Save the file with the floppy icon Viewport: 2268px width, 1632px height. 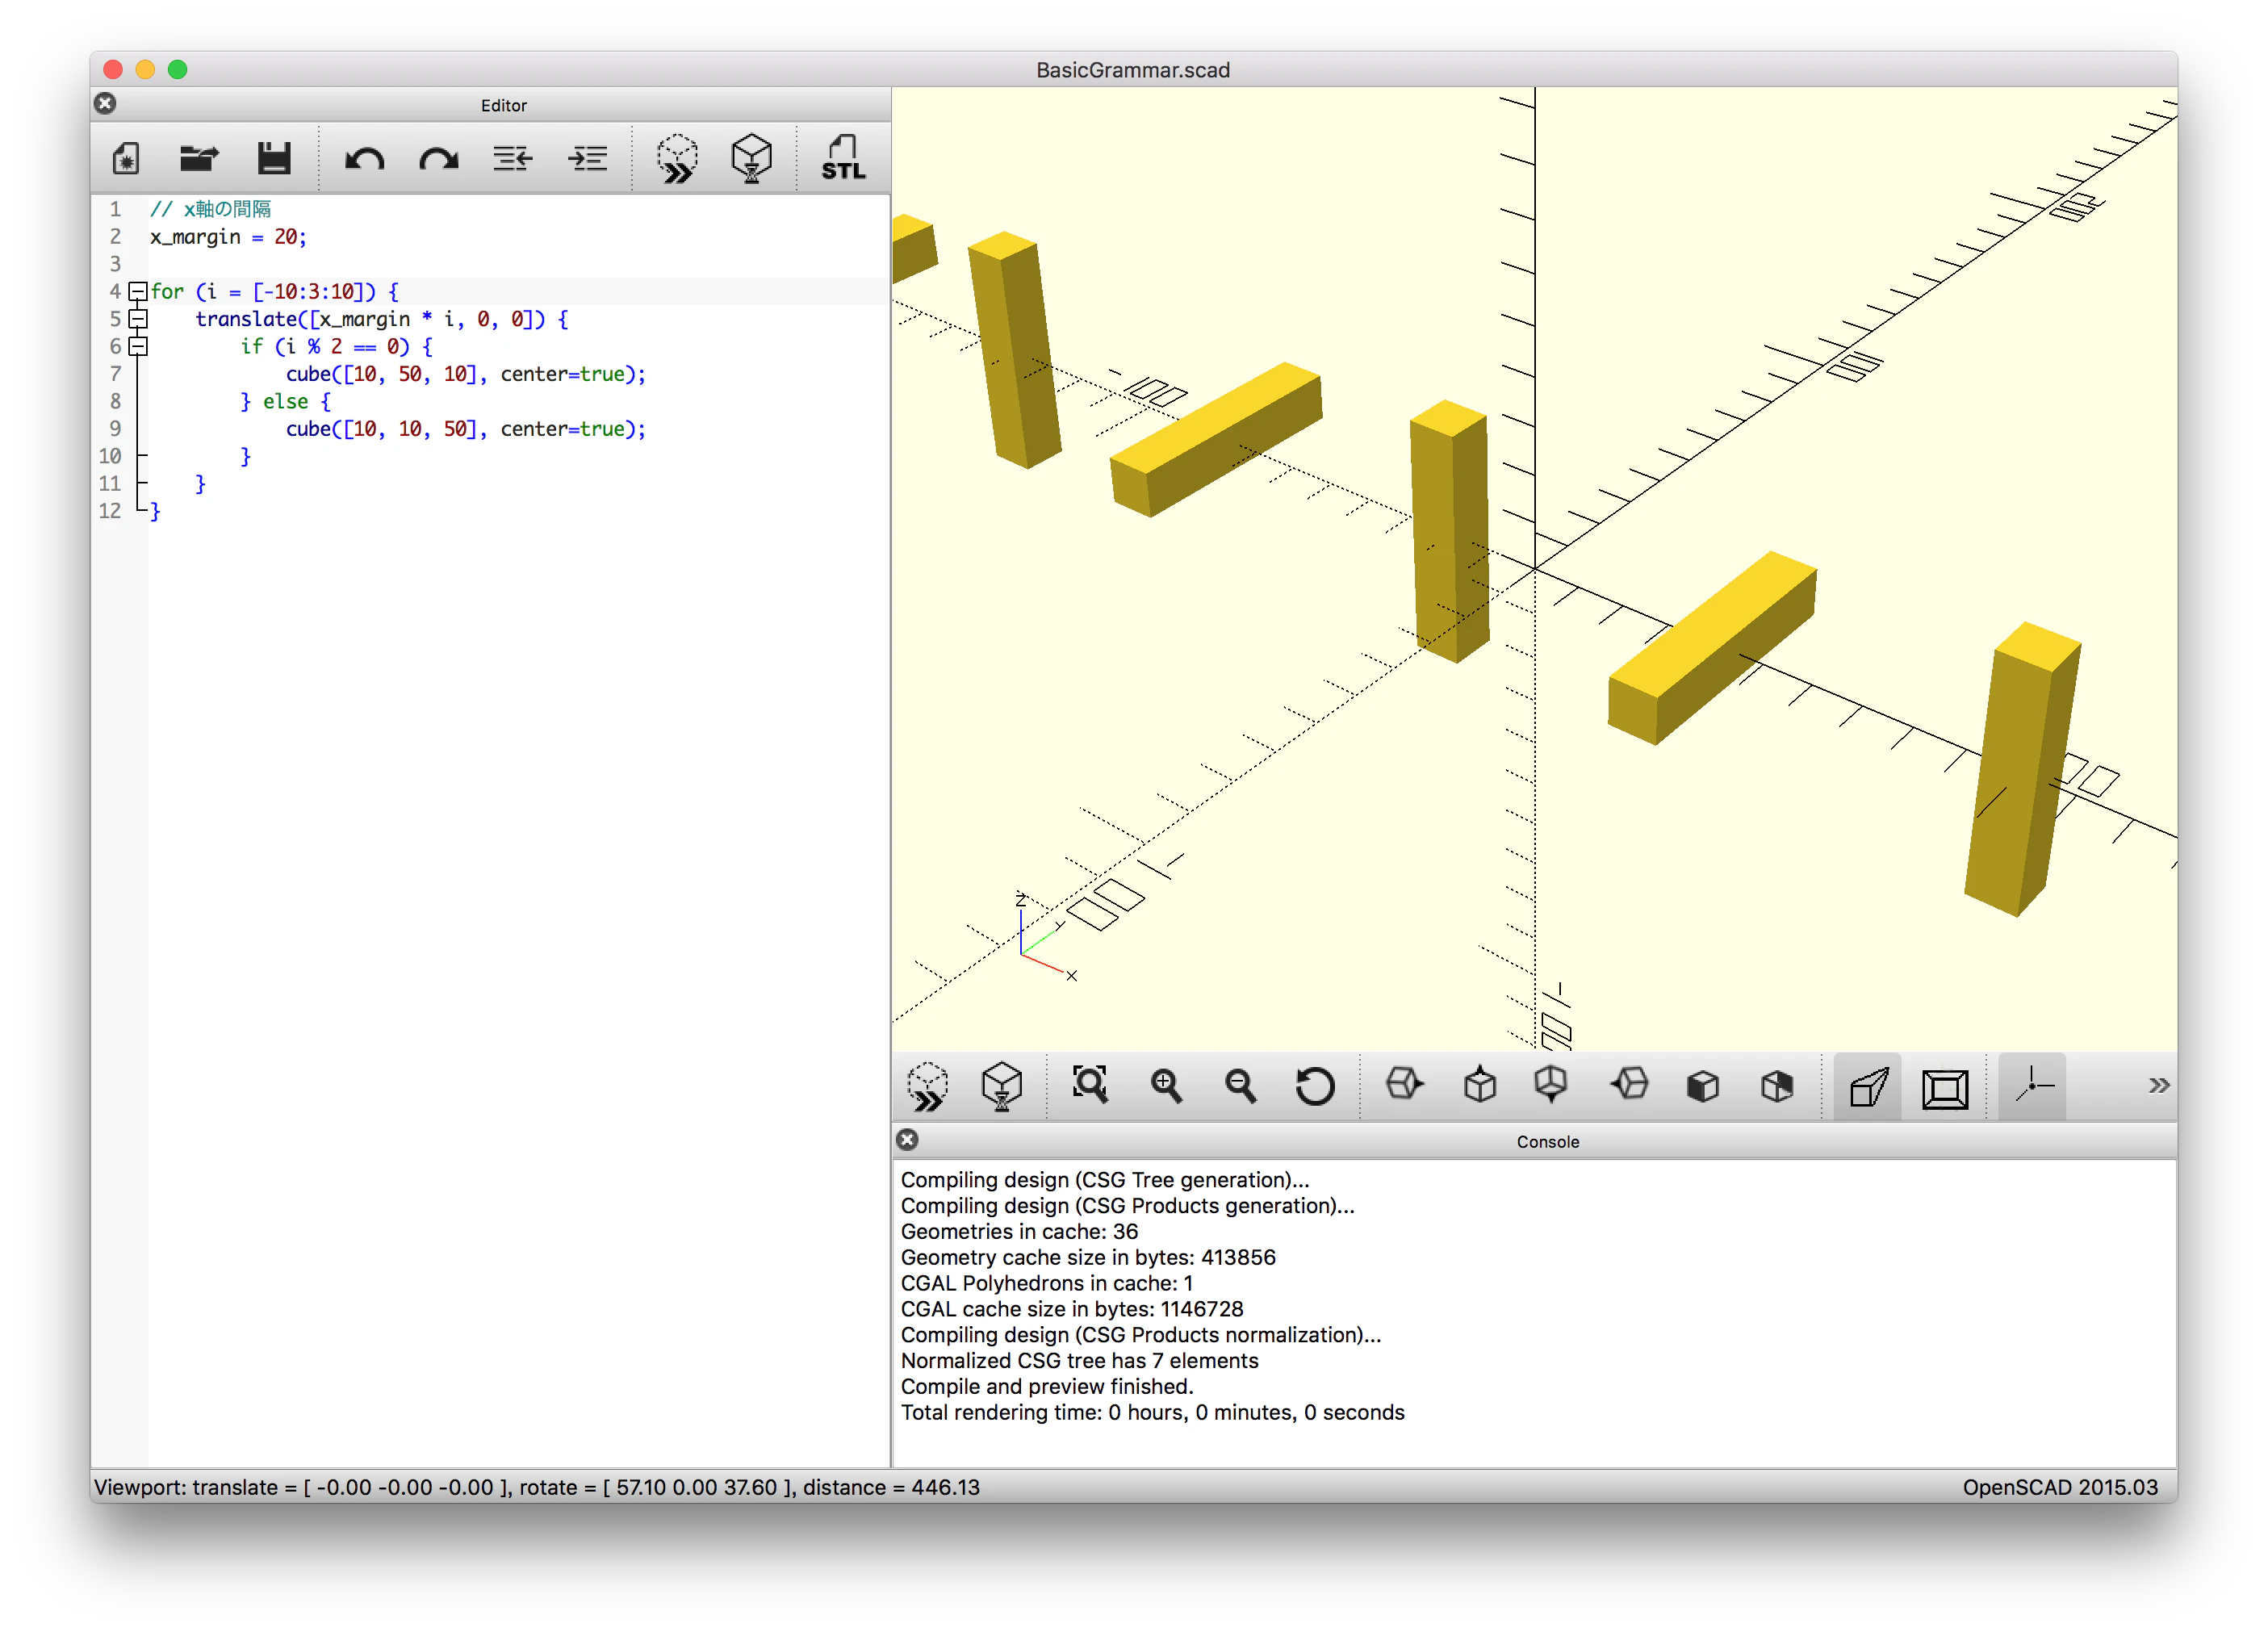coord(273,158)
